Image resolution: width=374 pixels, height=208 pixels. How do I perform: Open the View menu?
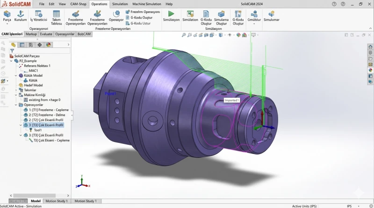point(62,4)
